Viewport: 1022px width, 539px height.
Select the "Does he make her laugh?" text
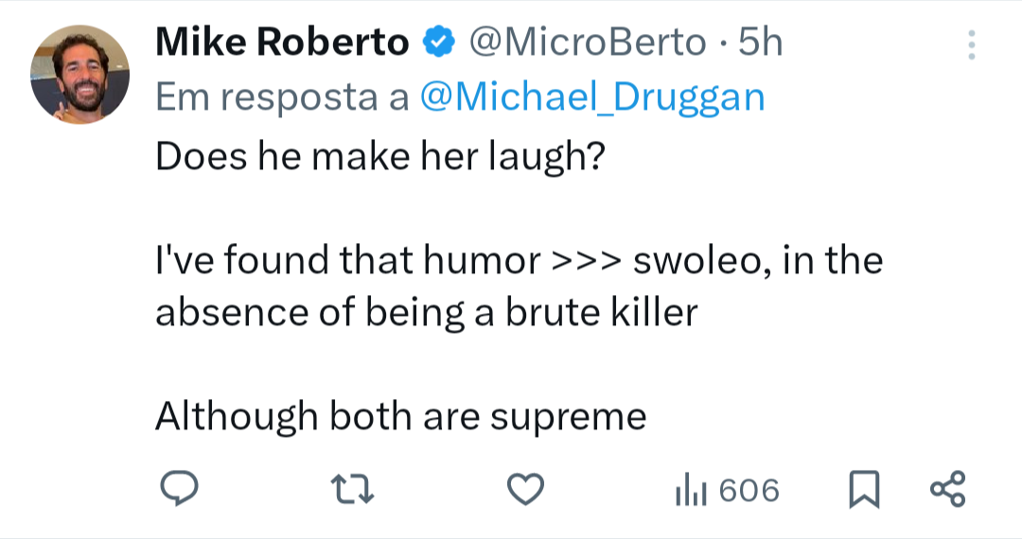point(380,157)
